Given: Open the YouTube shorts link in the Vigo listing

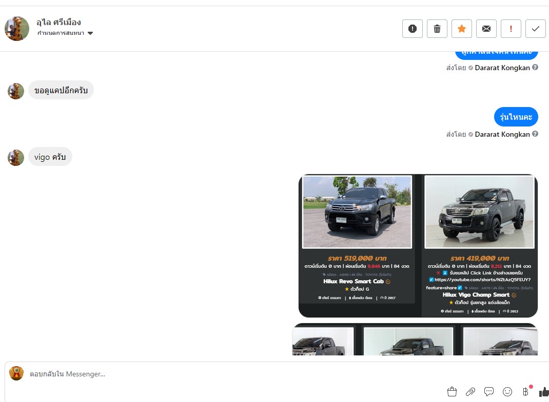Looking at the screenshot, I should pos(482,280).
